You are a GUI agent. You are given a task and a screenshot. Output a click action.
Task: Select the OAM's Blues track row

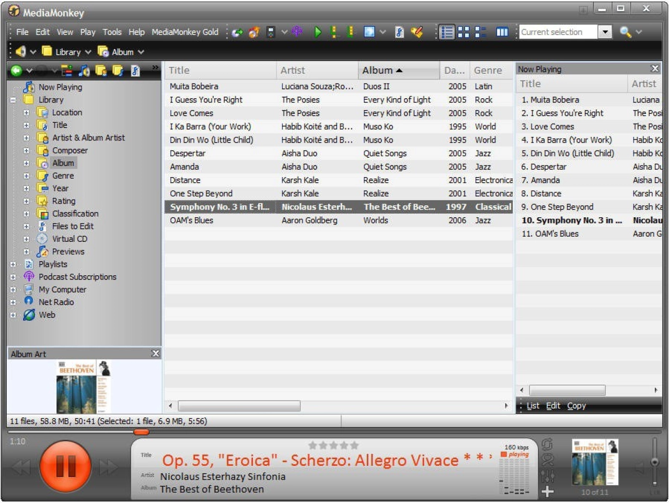(339, 220)
